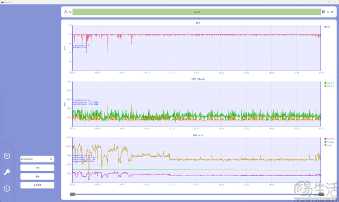Open the device selection dropdown (WIFI)
Viewport: 339px width, 202px height.
(x=37, y=159)
